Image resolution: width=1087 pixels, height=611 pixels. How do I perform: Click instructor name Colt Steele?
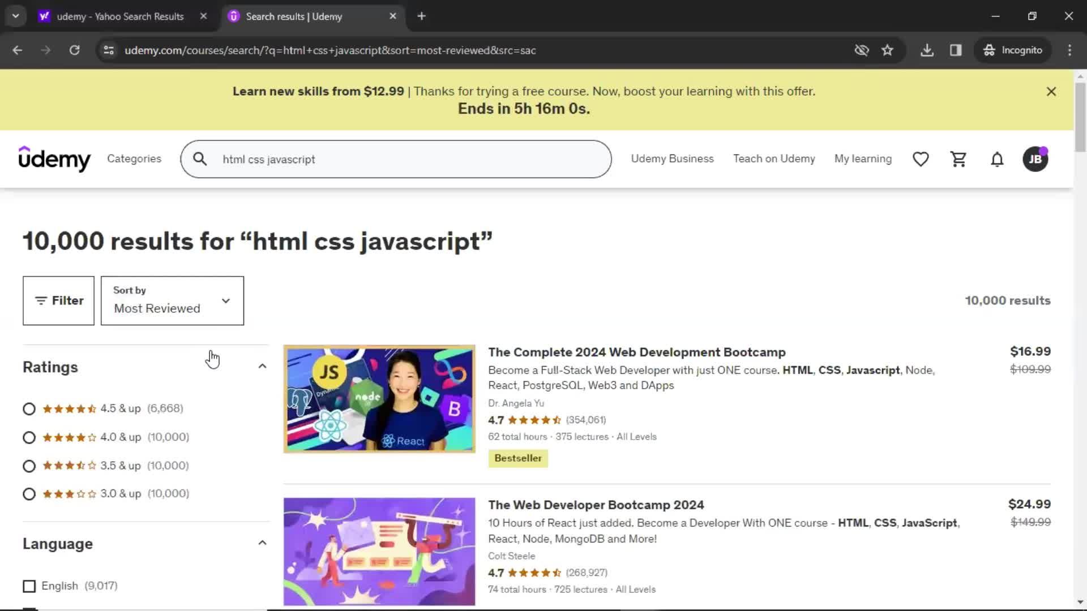click(x=511, y=556)
